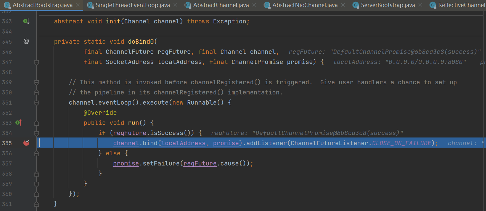Click the doBind0 method name
Screen dimensions: 486x211
pos(141,42)
